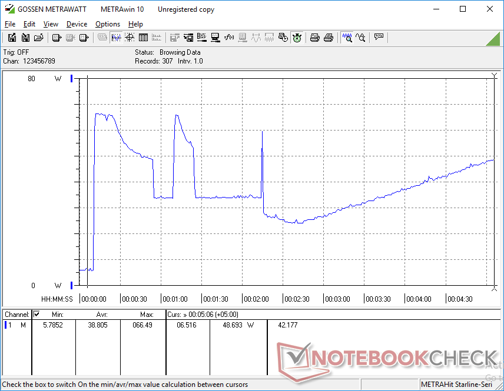Open a file with the folder icon
Viewport: 504px width, 391px height.
click(39, 38)
